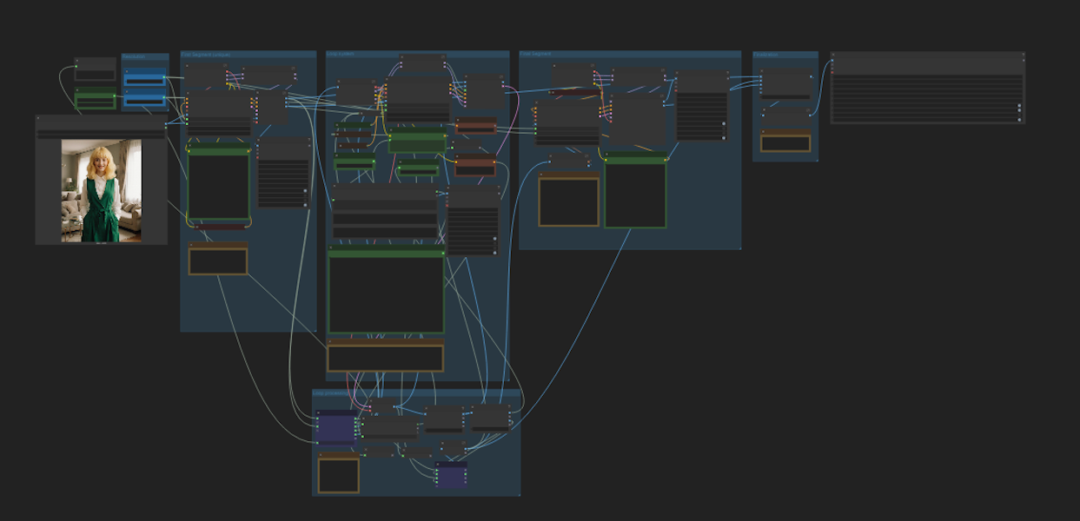1080x521 pixels.
Task: Click the woman in green dress image preview
Action: 101,191
